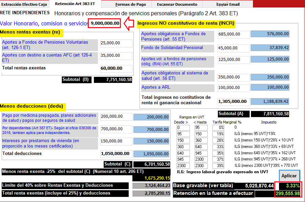This screenshot has width=305, height=202.
Task: Select the 'ILG (menos 2300 UVT)*39% + 770 UVT' formula
Action: 266,165
